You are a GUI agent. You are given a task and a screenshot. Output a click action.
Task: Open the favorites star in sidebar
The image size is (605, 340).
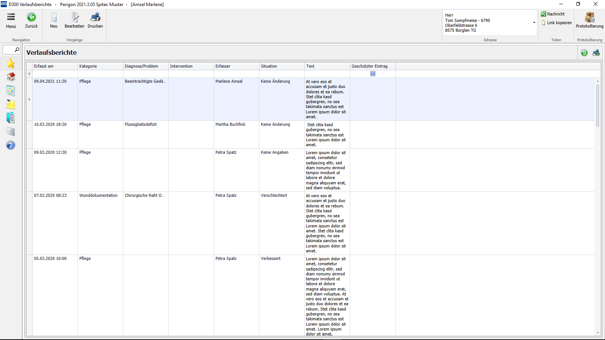pyautogui.click(x=11, y=63)
